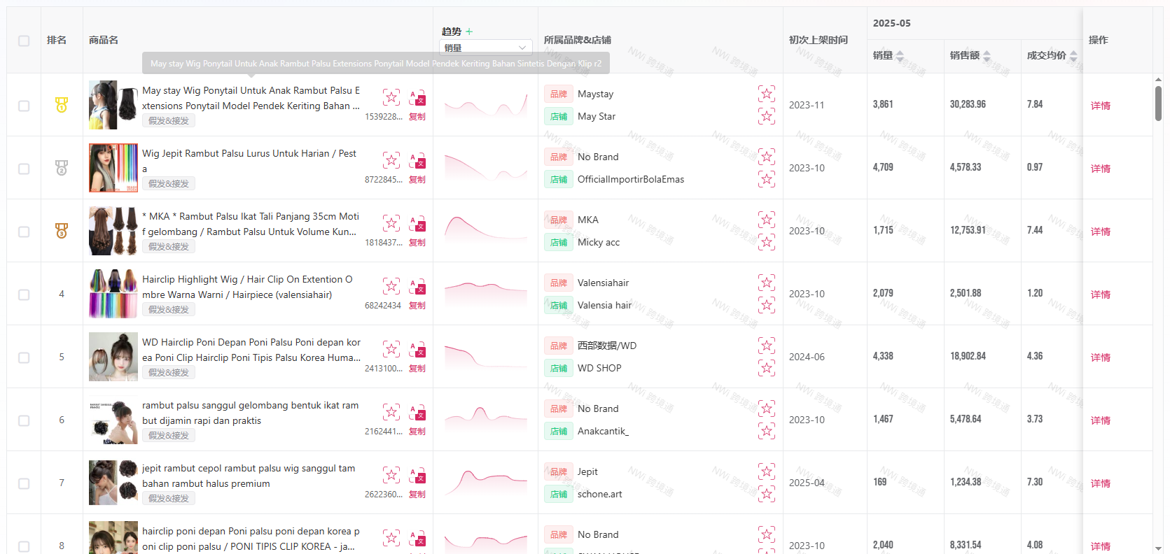The image size is (1170, 554).
Task: Click the vertical scrollbar thumb
Action: tap(1158, 103)
